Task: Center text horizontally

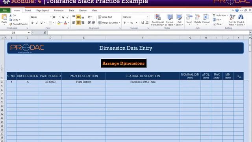Action: [78, 23]
